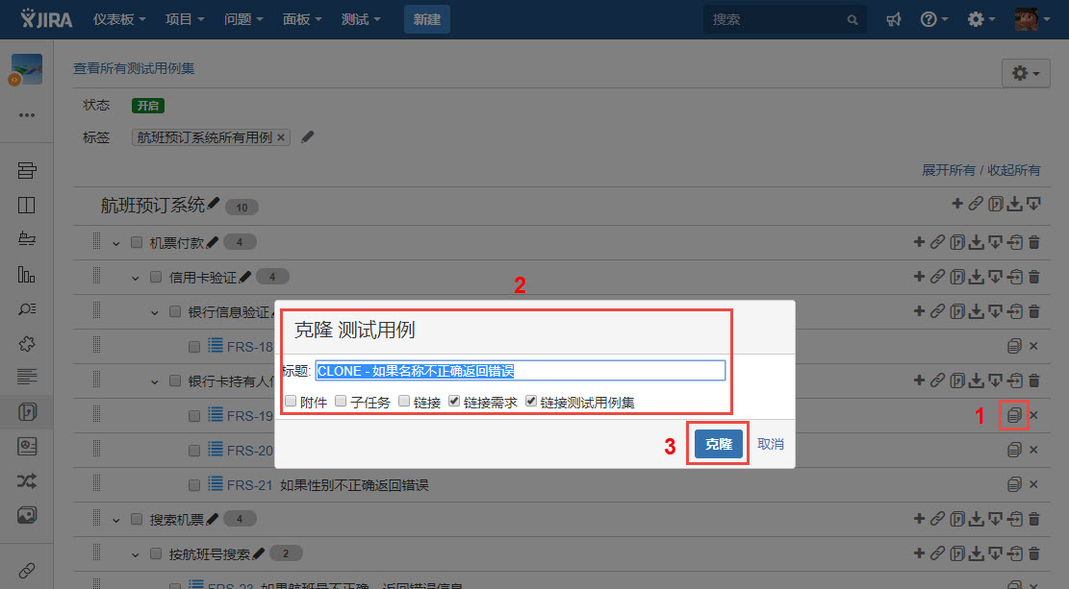Uncheck 链接需求 in clone dialog
Viewport: 1069px width, 589px height.
click(x=454, y=401)
